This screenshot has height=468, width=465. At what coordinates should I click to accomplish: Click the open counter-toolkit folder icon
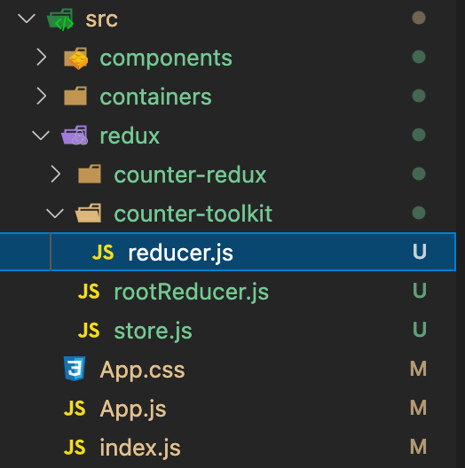click(89, 213)
